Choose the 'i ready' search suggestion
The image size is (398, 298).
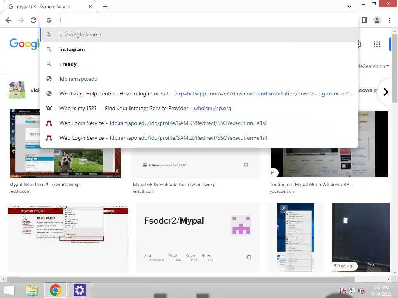[x=199, y=64]
